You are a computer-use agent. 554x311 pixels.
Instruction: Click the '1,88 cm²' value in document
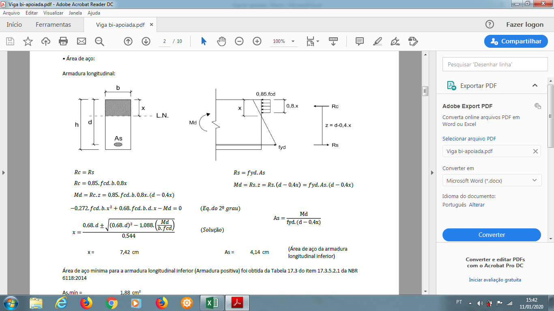pyautogui.click(x=130, y=292)
